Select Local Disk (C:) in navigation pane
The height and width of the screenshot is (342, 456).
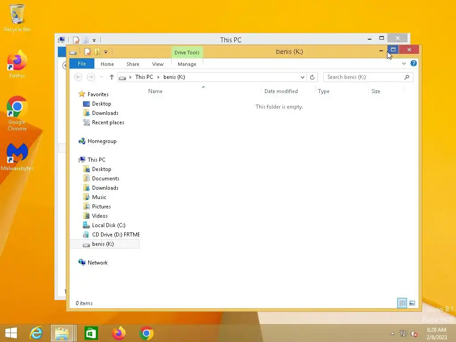109,225
